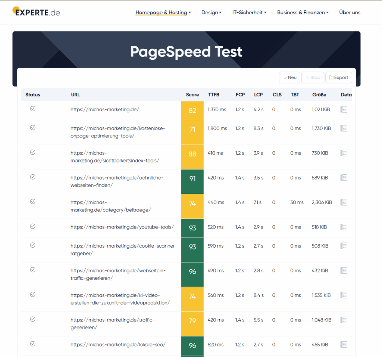Open details icon for lokale-seo row
Viewport: 382px width, 357px height.
tap(344, 345)
